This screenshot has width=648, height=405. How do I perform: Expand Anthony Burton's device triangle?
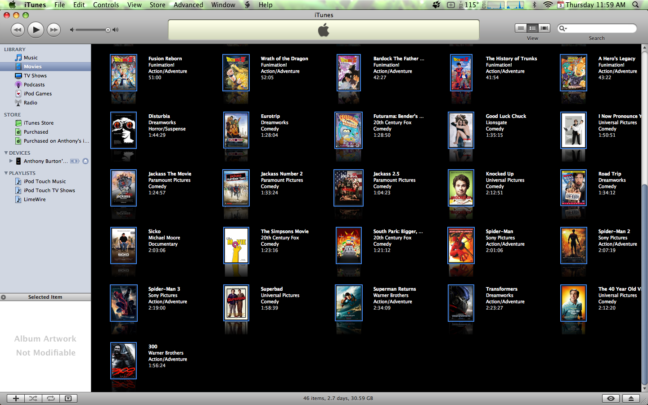(11, 161)
